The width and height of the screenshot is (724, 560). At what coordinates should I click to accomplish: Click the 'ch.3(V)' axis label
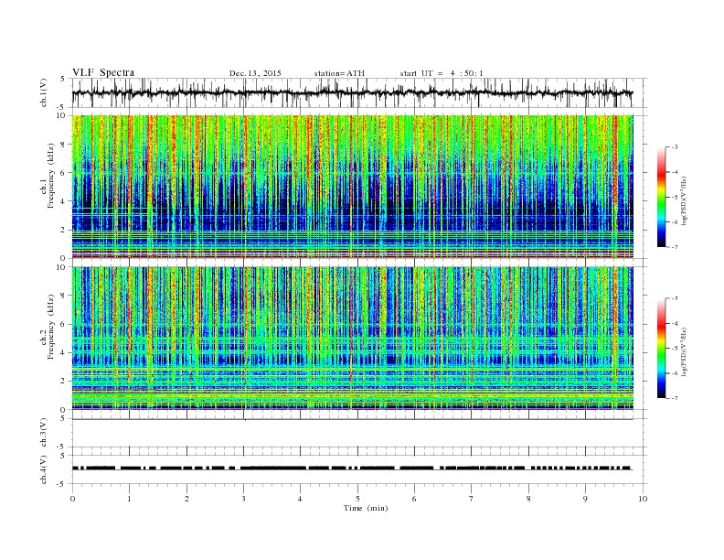pyautogui.click(x=44, y=433)
